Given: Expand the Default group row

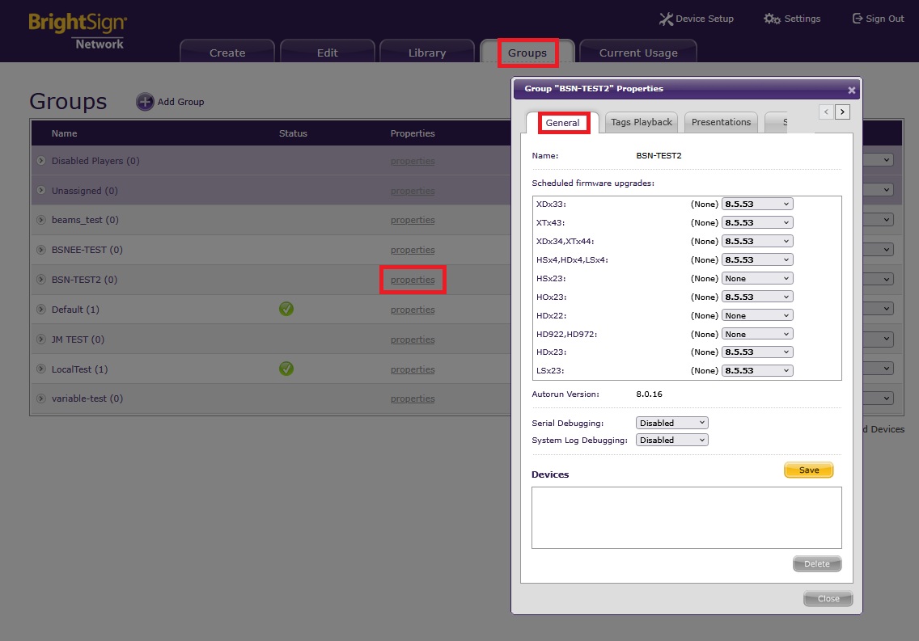Looking at the screenshot, I should [40, 310].
